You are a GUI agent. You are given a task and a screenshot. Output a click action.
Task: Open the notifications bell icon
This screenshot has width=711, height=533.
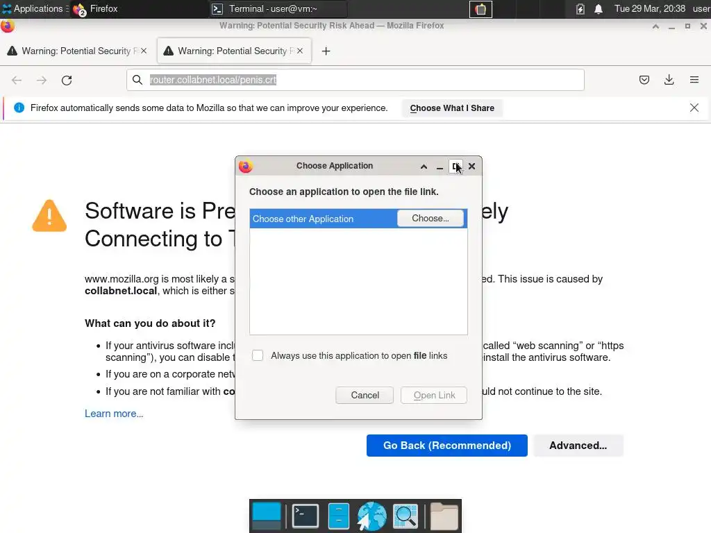click(599, 9)
